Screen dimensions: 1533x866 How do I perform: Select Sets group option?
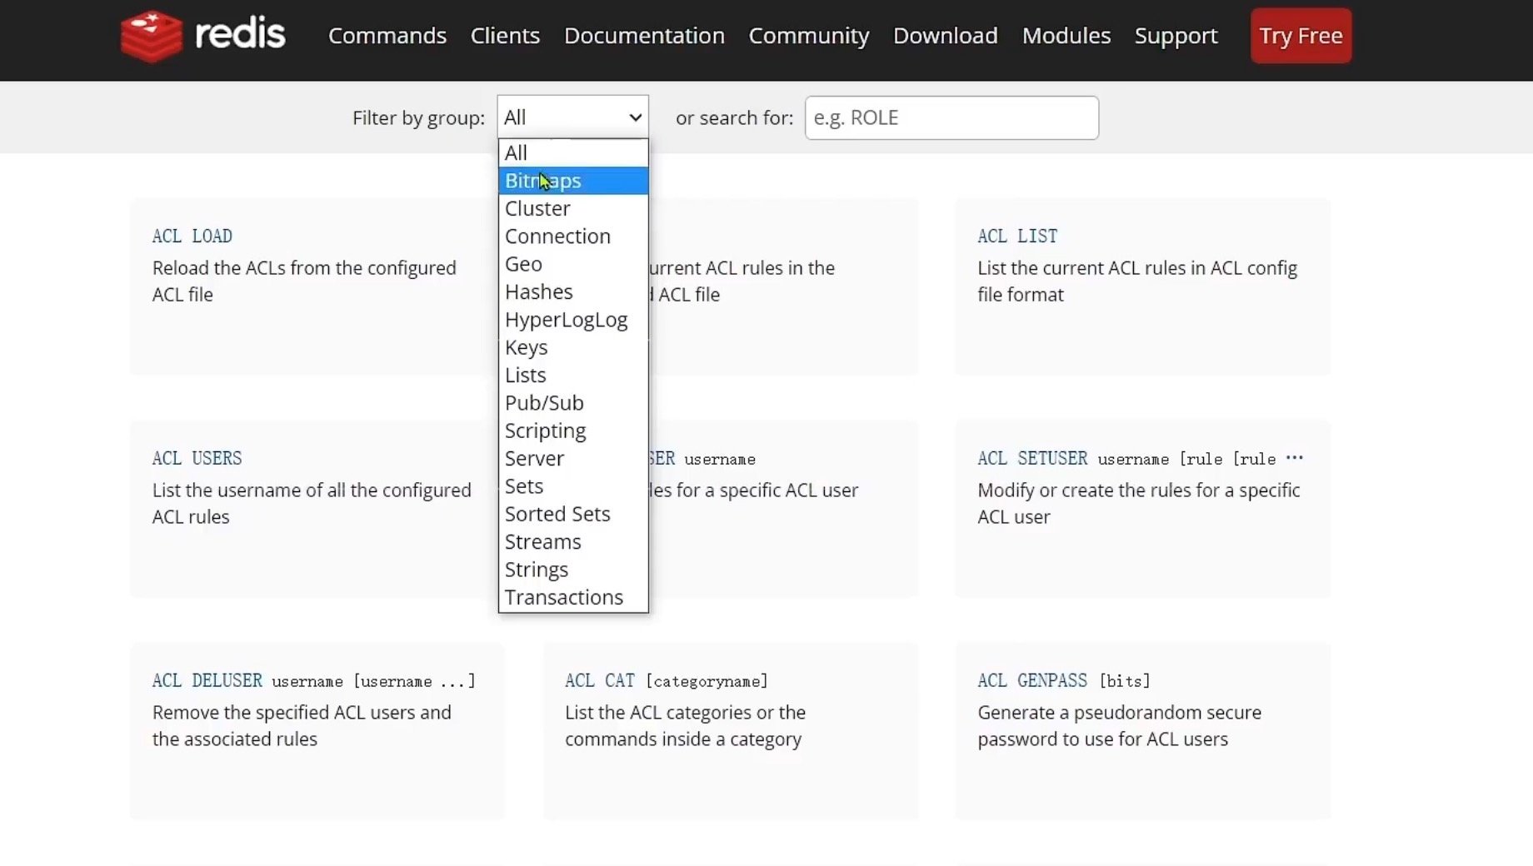573,486
